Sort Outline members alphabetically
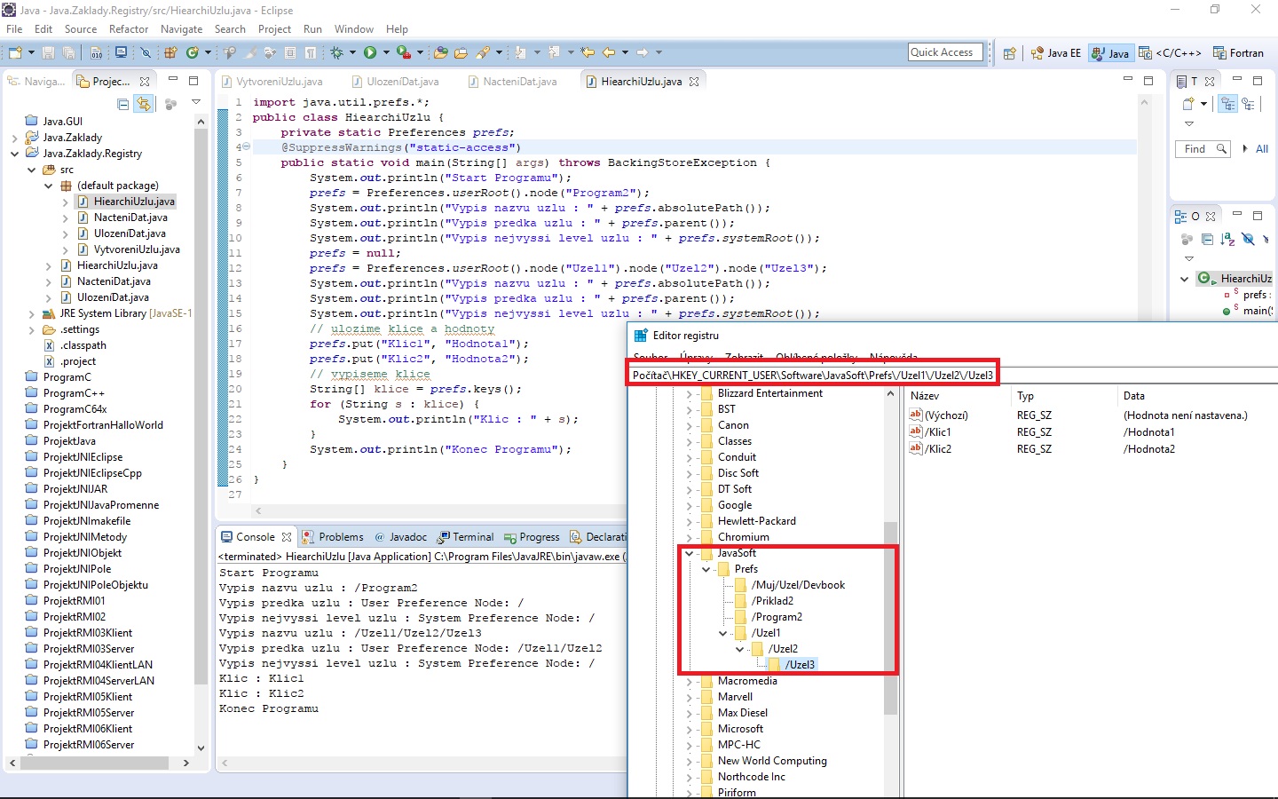The image size is (1278, 799). coord(1227,240)
